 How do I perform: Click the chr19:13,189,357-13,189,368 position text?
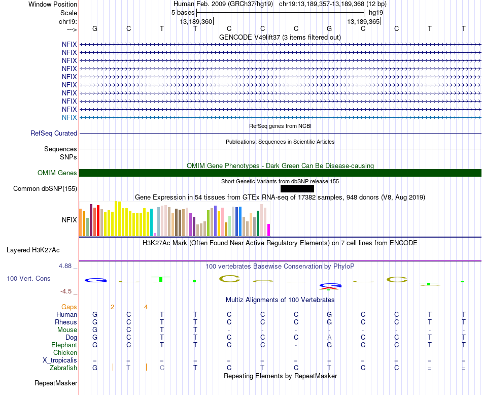click(x=333, y=4)
